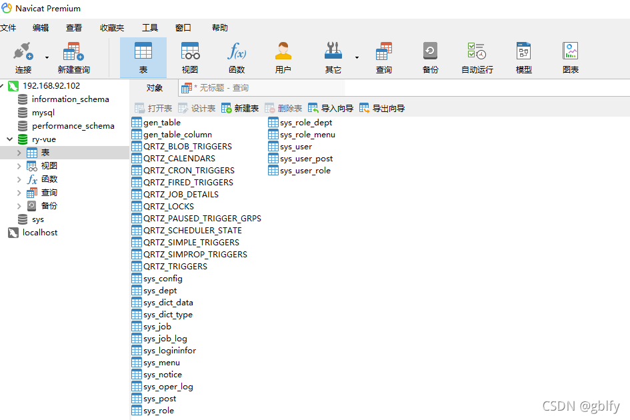This screenshot has width=630, height=420.
Task: Open the 文件 menu
Action: point(8,28)
